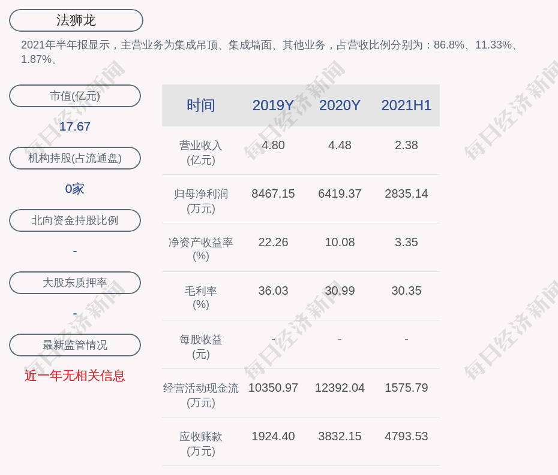The width and height of the screenshot is (558, 475).
Task: Click the 机构持股(占流通盘) pill
Action: click(x=75, y=158)
